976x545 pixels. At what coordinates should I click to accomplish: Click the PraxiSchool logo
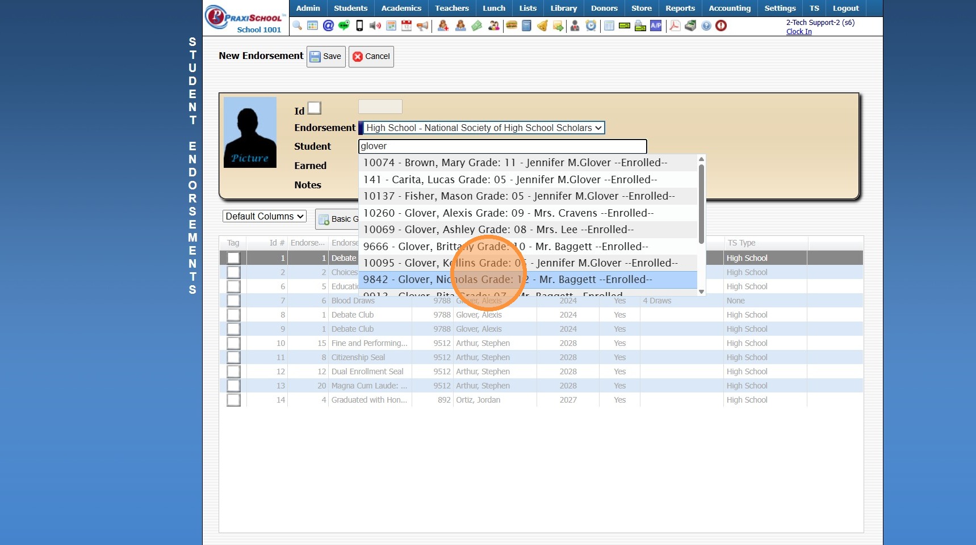point(246,18)
